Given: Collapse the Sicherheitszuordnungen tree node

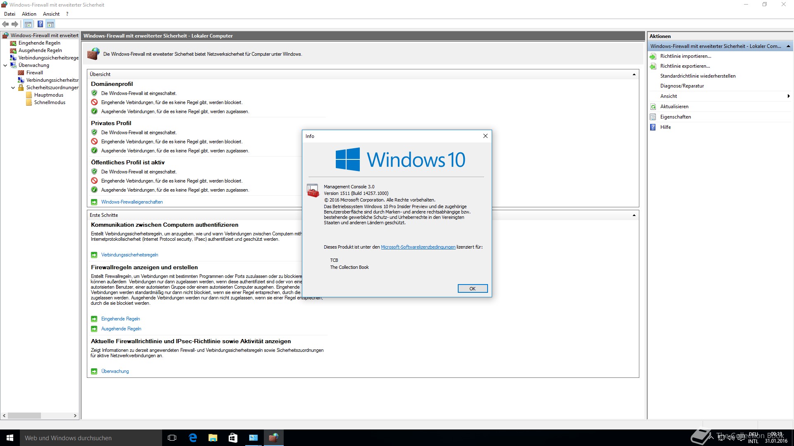Looking at the screenshot, I should click(13, 88).
